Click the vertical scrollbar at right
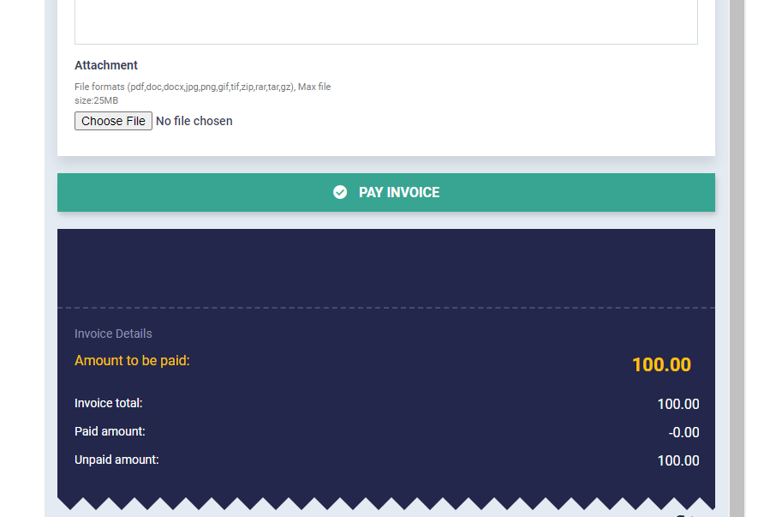Screen dimensions: 776x517 pyautogui.click(x=737, y=259)
